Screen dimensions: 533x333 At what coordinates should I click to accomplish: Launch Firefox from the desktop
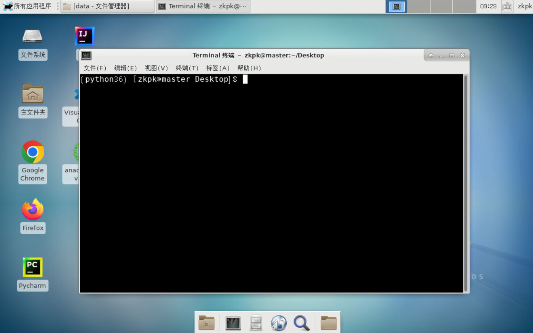click(x=32, y=209)
